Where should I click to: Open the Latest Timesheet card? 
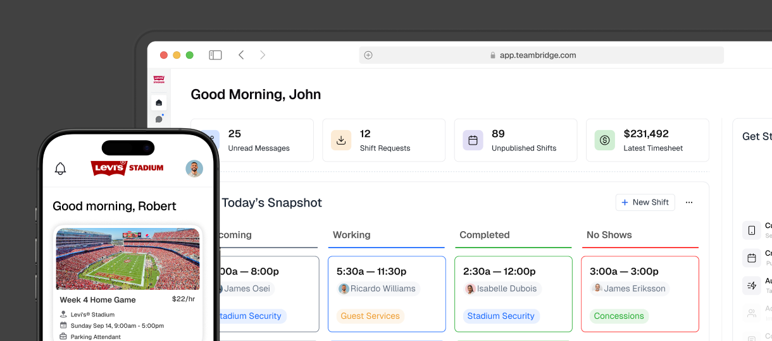(647, 140)
